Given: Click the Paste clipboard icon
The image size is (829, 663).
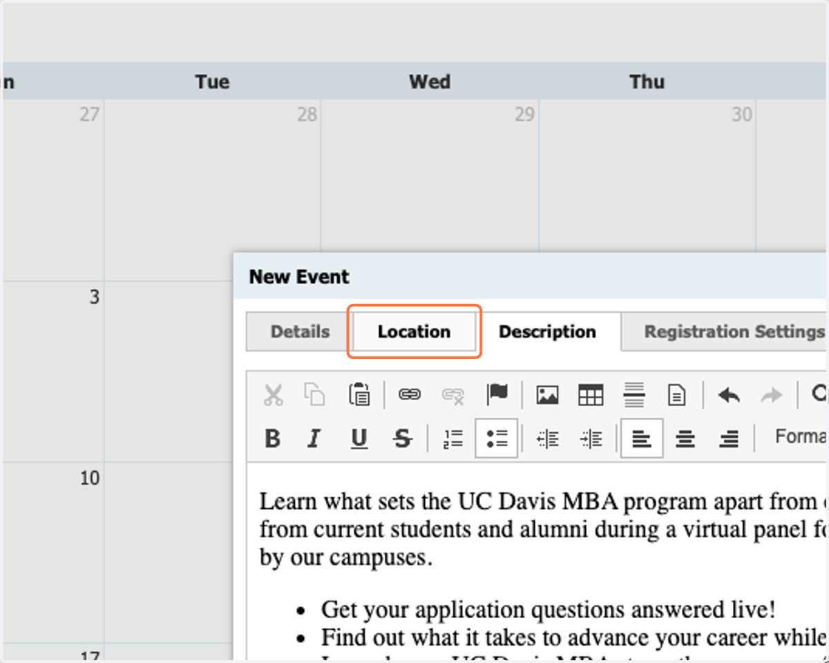Looking at the screenshot, I should tap(359, 395).
